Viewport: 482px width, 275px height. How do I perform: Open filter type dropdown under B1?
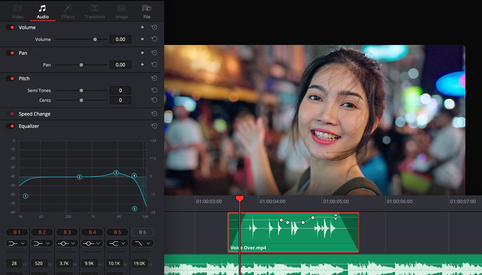coord(16,244)
